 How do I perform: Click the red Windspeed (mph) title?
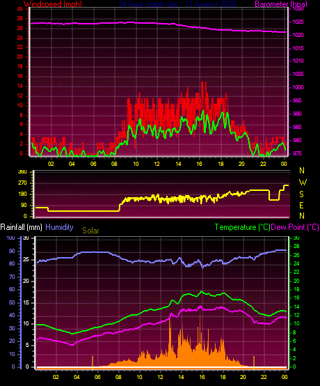(53, 4)
